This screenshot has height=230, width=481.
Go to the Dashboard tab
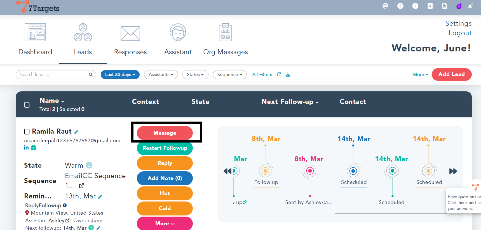click(x=35, y=40)
